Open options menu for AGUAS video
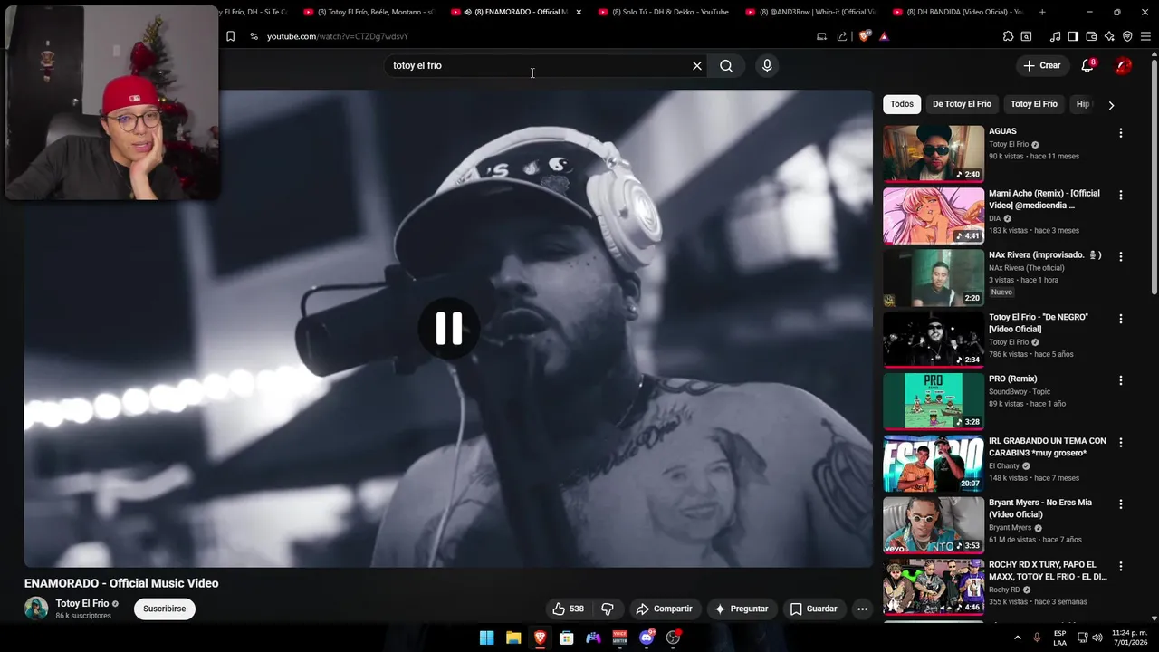Viewport: 1159px width, 652px height. coord(1120,133)
